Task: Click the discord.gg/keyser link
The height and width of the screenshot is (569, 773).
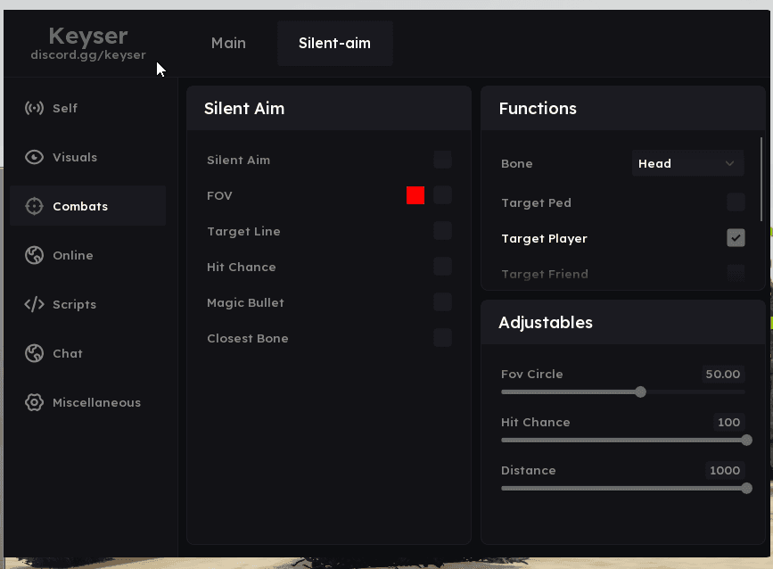Action: click(88, 55)
